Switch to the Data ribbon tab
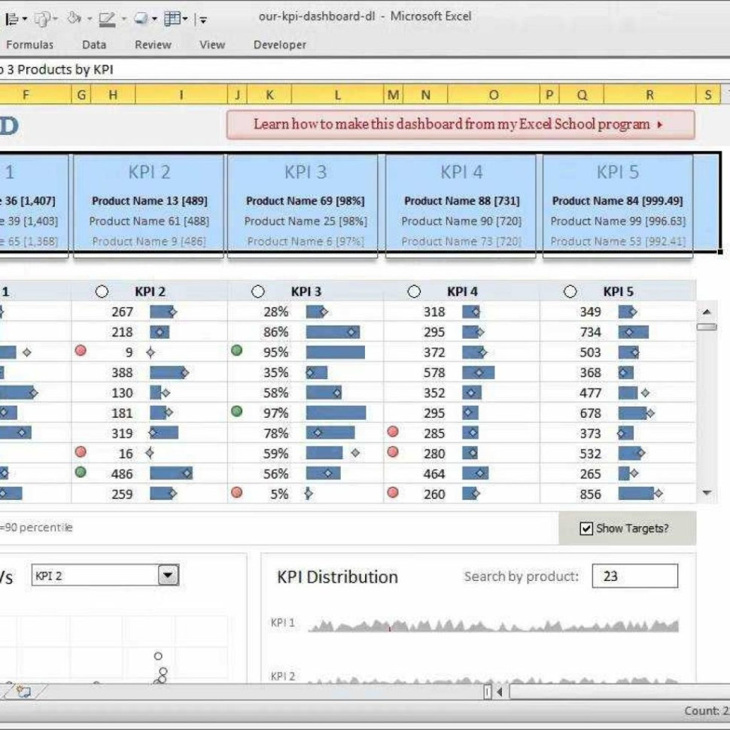Viewport: 730px width, 730px height. [x=93, y=44]
